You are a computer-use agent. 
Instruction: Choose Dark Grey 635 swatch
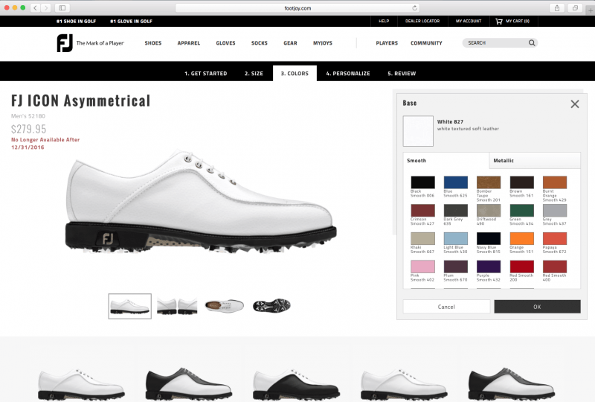[x=456, y=211]
